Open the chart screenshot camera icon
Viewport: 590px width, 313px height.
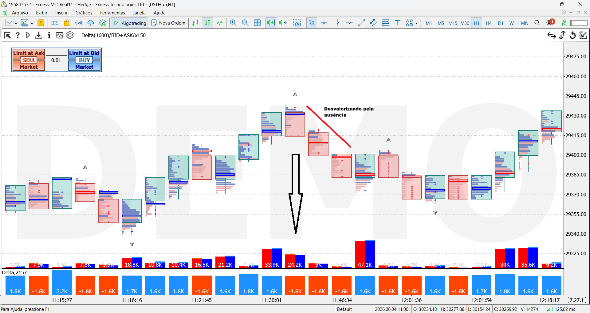tap(297, 23)
